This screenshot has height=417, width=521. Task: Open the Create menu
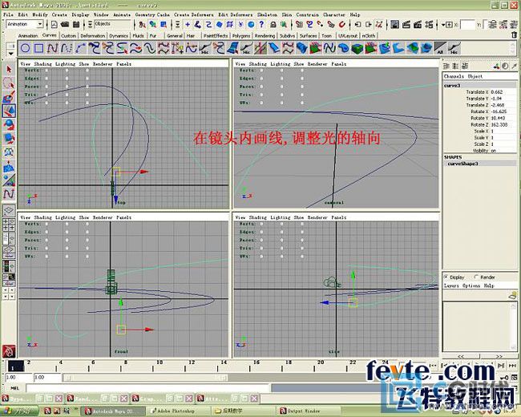pos(59,14)
